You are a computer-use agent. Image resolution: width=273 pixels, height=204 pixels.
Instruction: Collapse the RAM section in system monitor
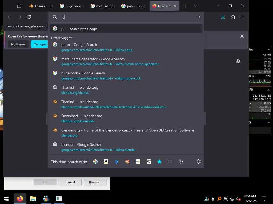click(269, 50)
